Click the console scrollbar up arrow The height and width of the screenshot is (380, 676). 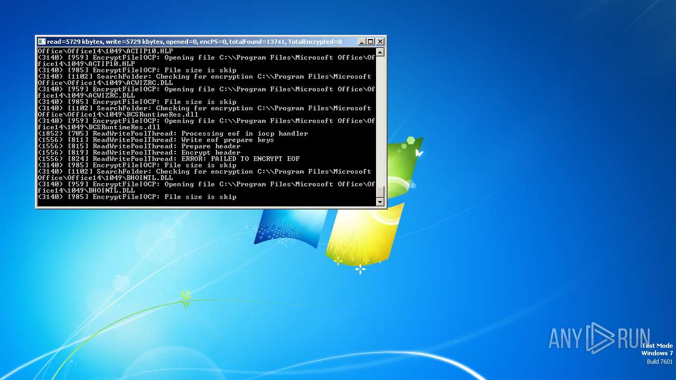coord(380,52)
